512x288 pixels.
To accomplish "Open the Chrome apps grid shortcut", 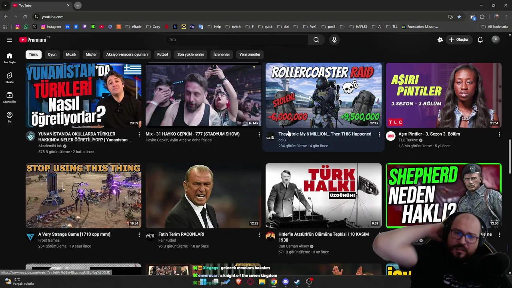I will pyautogui.click(x=5, y=27).
